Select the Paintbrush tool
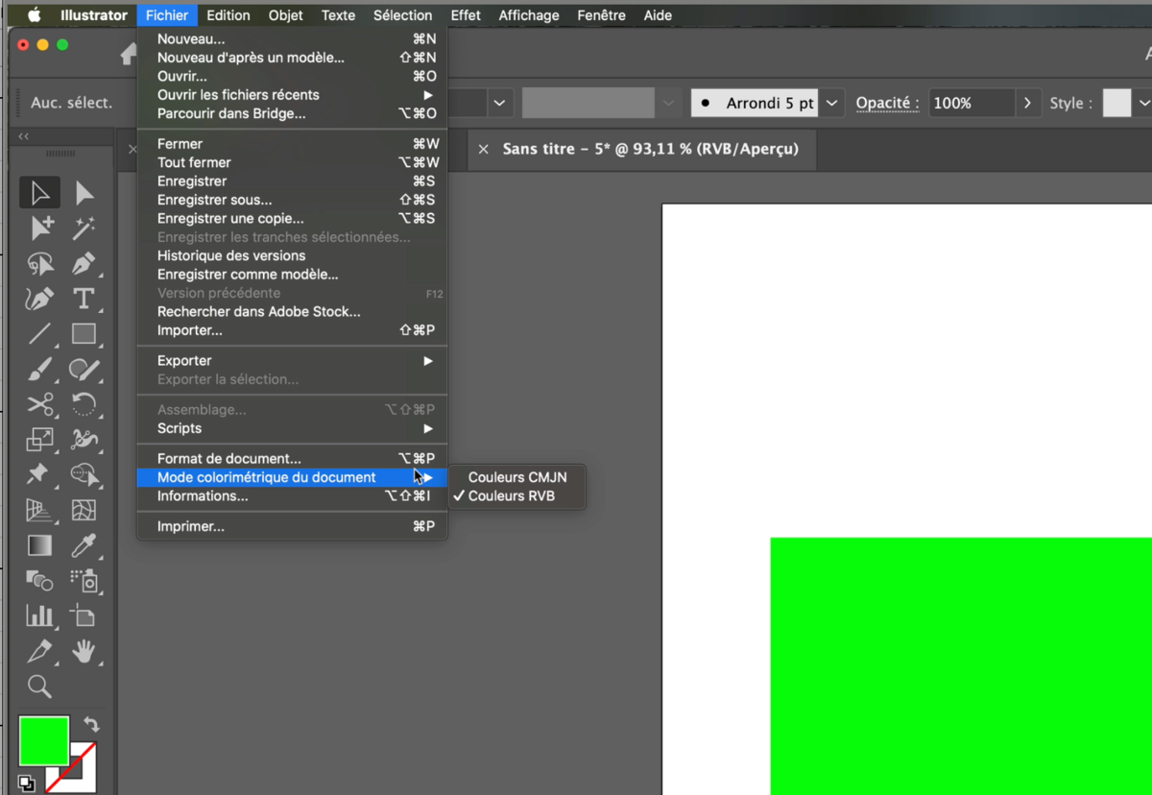The width and height of the screenshot is (1152, 795). click(39, 370)
